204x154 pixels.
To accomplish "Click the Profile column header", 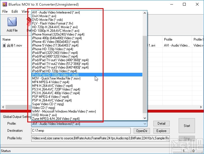I will (177, 39).
